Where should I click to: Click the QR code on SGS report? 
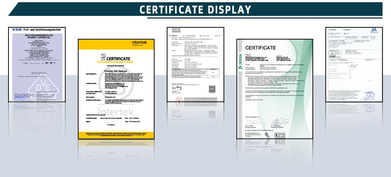212,89
